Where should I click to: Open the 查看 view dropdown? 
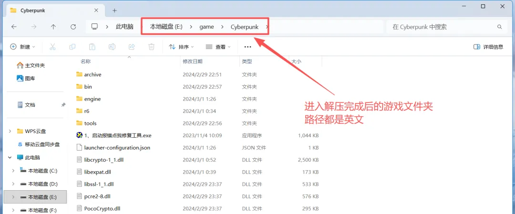click(x=218, y=47)
